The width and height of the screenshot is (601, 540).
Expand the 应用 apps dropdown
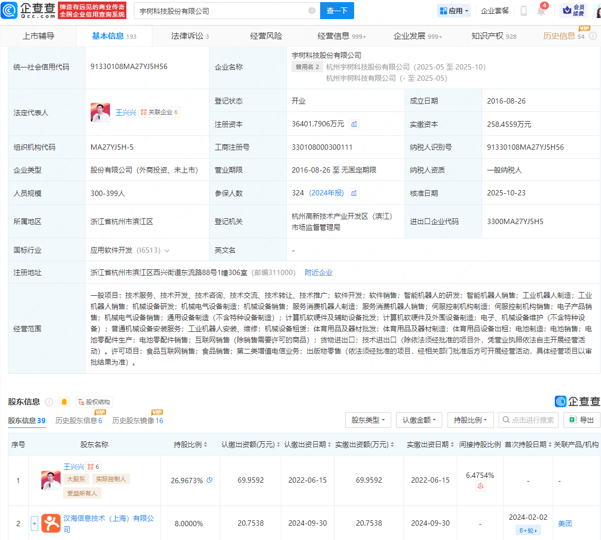(x=454, y=11)
